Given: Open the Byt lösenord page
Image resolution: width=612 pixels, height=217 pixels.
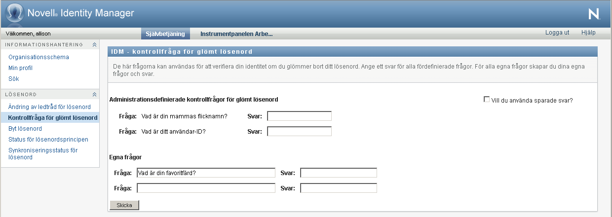Looking at the screenshot, I should 25,129.
